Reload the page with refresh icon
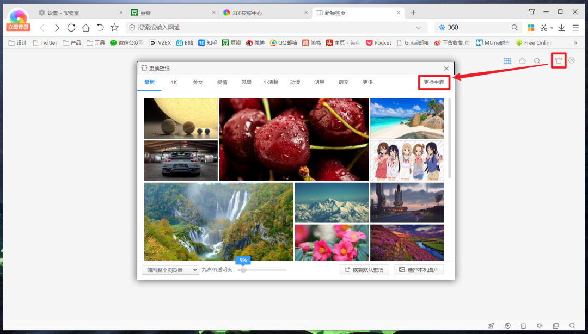The height and width of the screenshot is (334, 588). click(x=71, y=28)
